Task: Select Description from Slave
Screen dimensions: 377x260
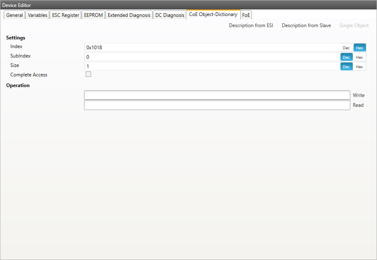Action: (306, 25)
